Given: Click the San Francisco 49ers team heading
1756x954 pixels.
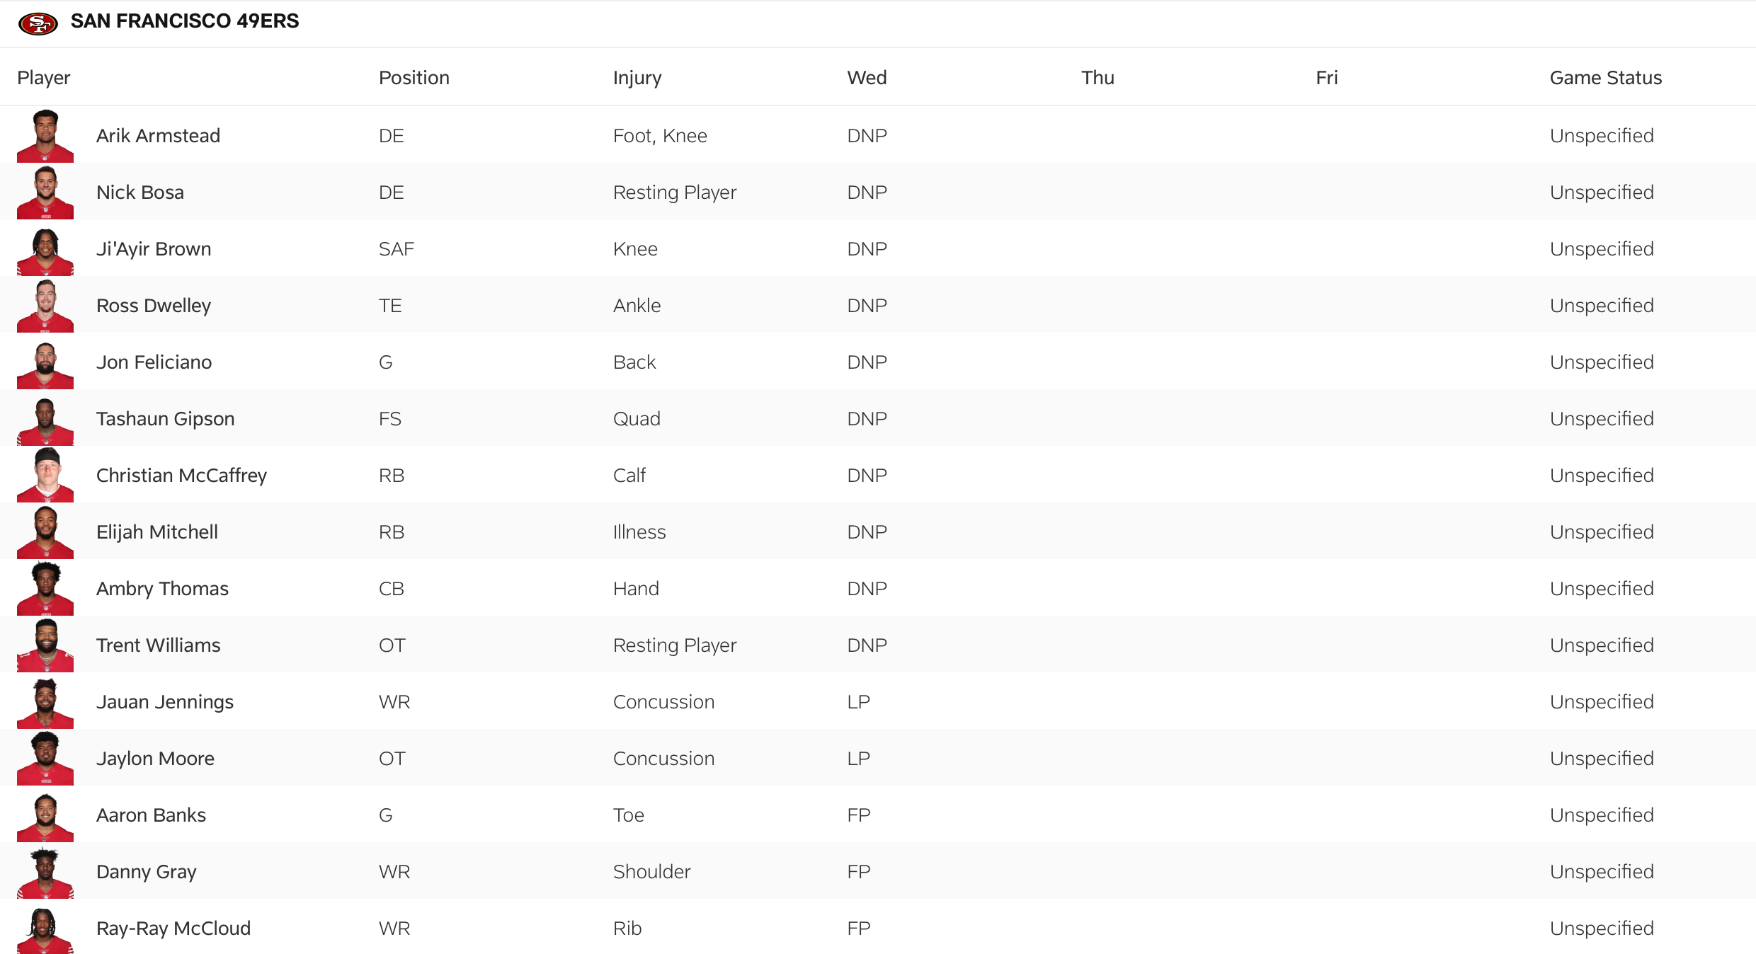Looking at the screenshot, I should [185, 21].
